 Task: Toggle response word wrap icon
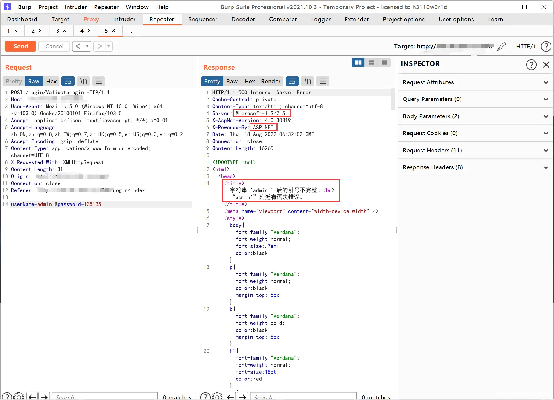click(292, 81)
